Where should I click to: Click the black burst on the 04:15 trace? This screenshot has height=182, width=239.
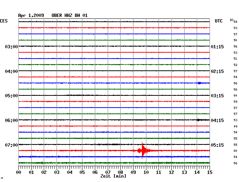[198, 120]
